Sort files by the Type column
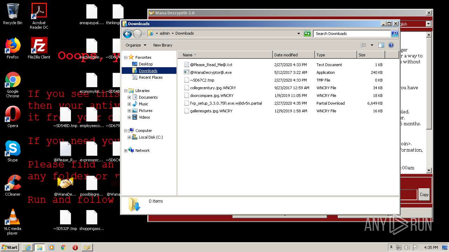The width and height of the screenshot is (449, 252). tap(336, 55)
